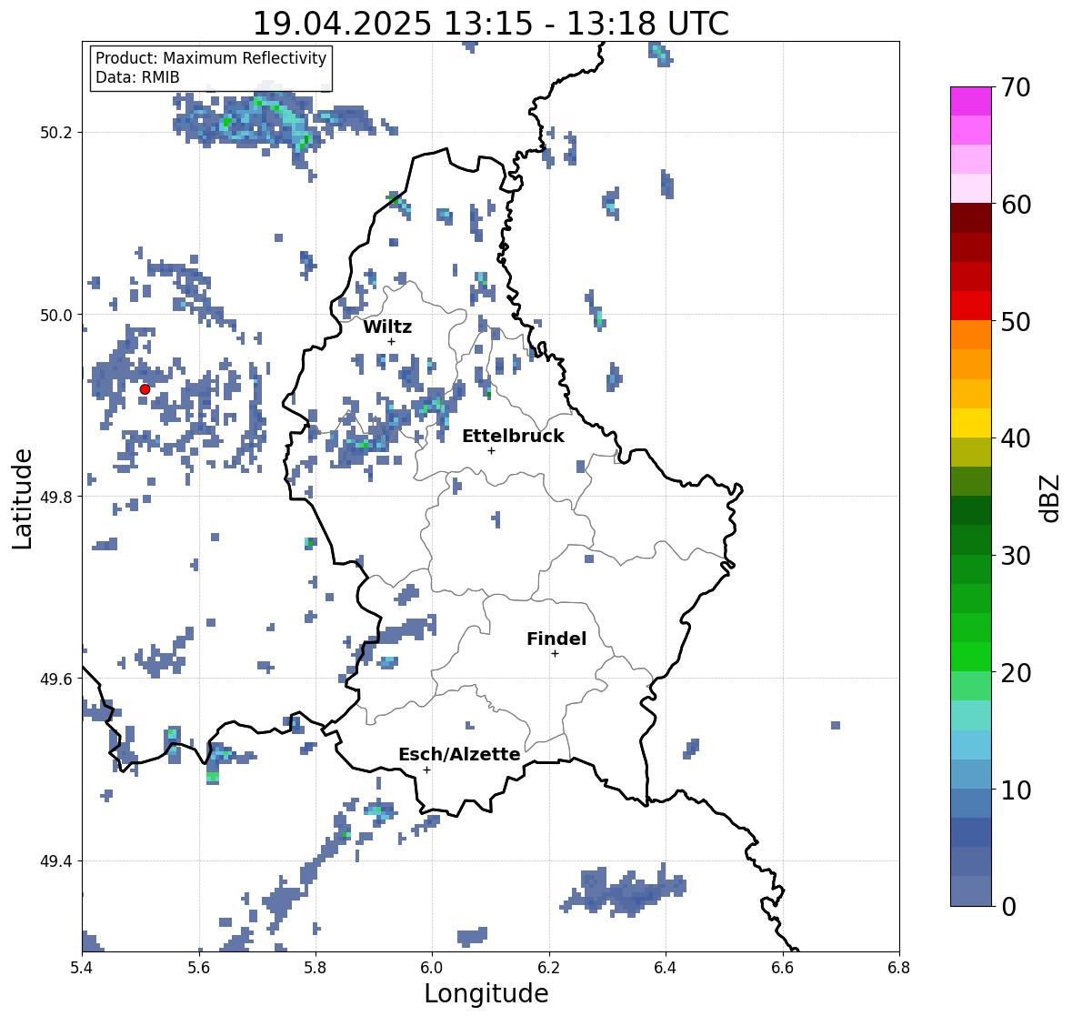This screenshot has height=1016, width=1072.
Task: Click the 'Product: Maximum Reflectivity' text
Action: tap(211, 58)
